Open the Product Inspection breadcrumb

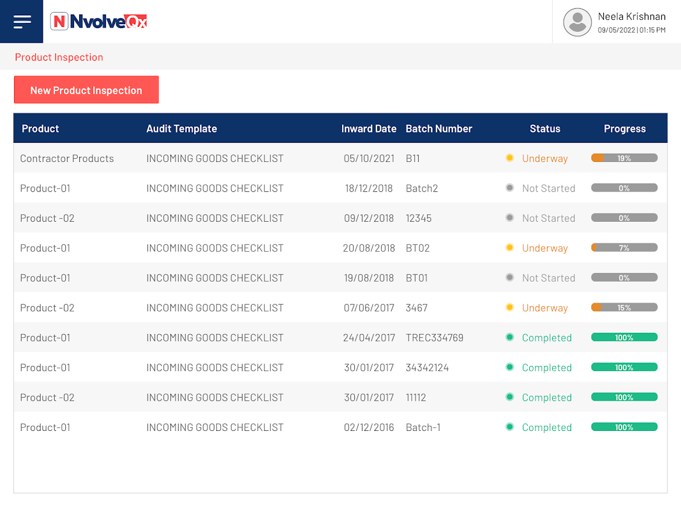pos(59,57)
